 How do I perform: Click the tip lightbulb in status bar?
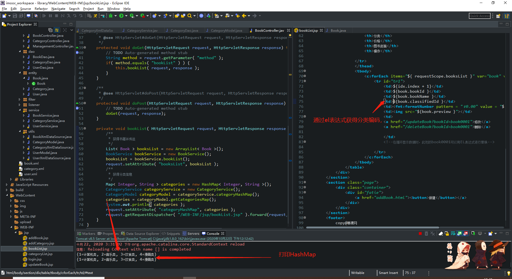pos(509,273)
